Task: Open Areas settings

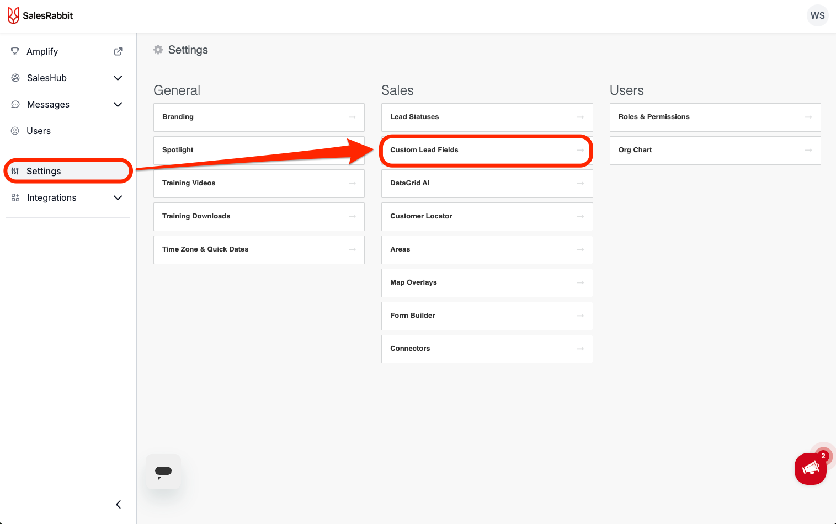Action: click(x=487, y=249)
